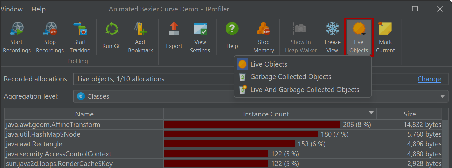Sort by the Name column header
Image resolution: width=452 pixels, height=168 pixels.
(84, 114)
